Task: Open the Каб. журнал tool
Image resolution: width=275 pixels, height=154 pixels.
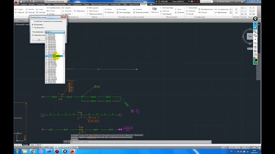Action: tap(92, 8)
